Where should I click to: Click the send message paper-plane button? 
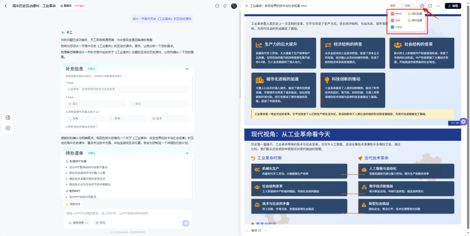186,223
